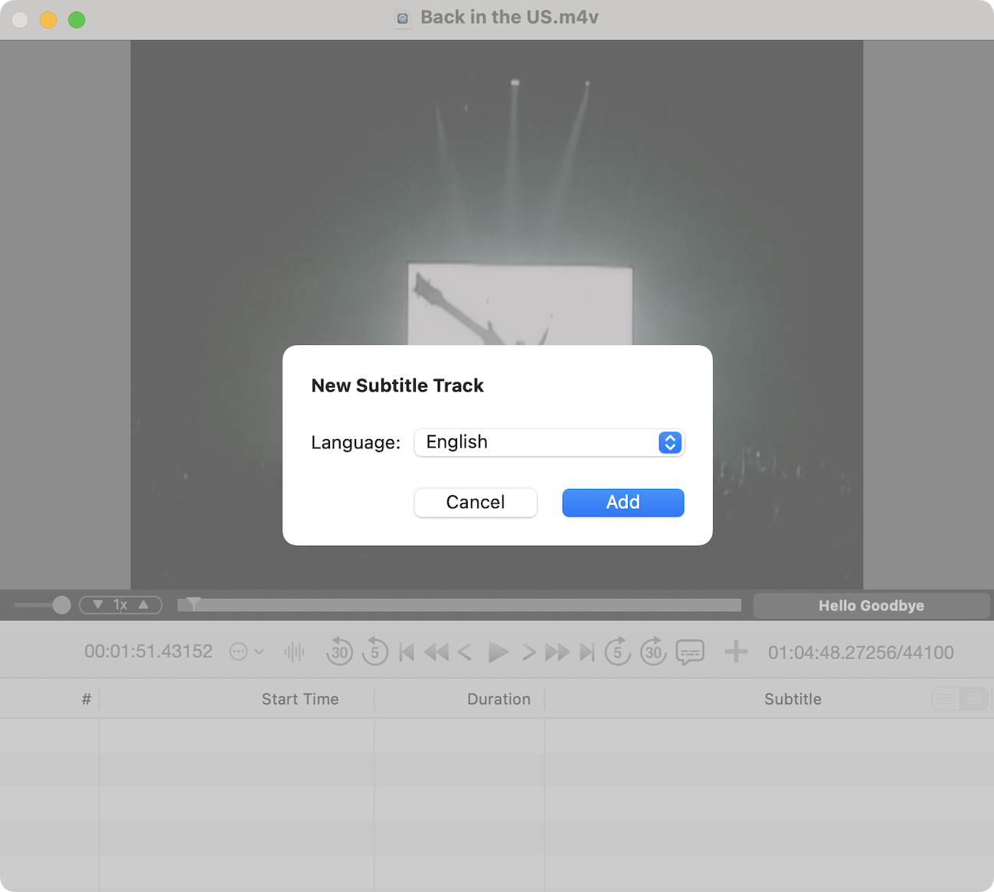
Task: Jump to the beginning of the video
Action: [407, 652]
